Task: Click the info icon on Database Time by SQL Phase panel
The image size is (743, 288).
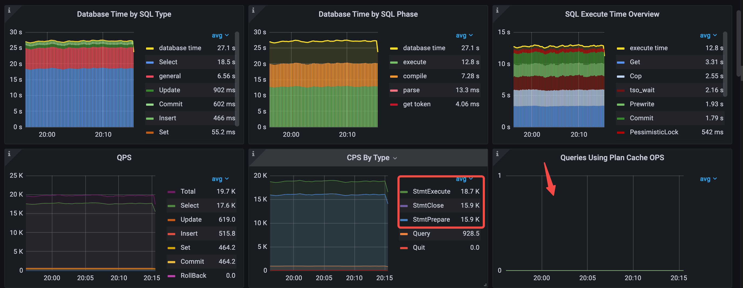Action: coord(253,10)
